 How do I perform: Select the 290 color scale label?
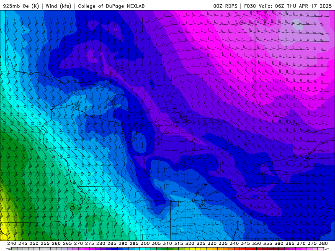(123, 243)
